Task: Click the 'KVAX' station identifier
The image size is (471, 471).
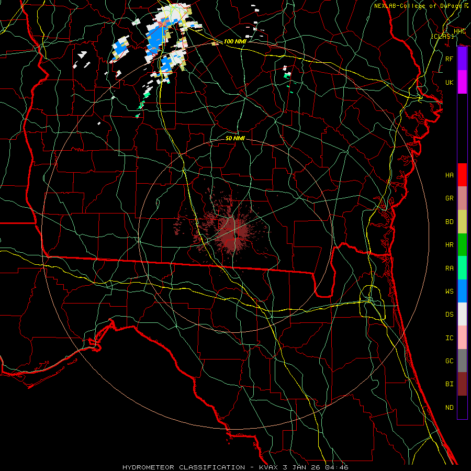Action: (x=267, y=467)
